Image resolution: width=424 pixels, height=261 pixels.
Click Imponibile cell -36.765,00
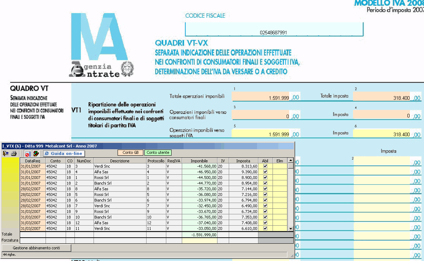[200, 217]
